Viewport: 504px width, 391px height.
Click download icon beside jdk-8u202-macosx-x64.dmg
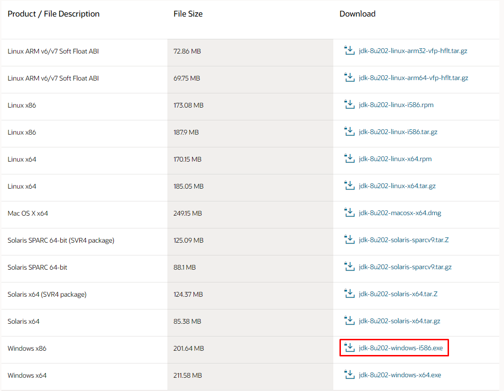click(x=349, y=212)
